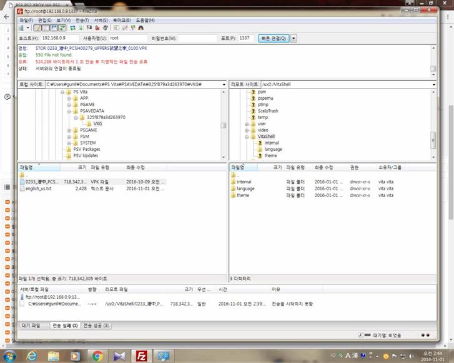This screenshot has height=363, width=454.
Task: Open the 전송(T) menu
Action: tap(82, 20)
